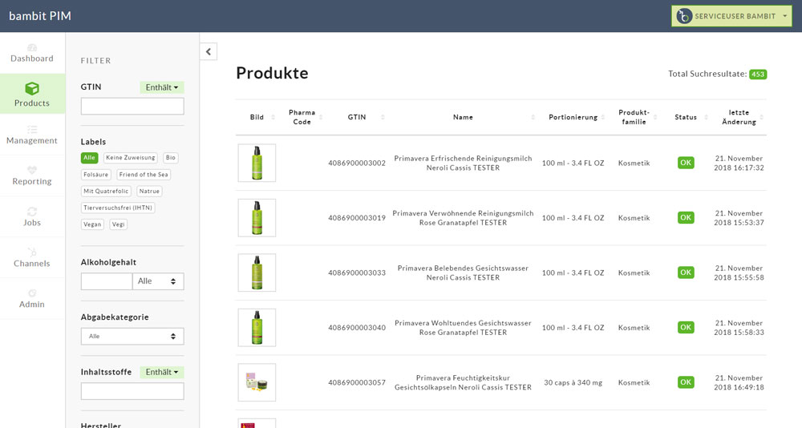The width and height of the screenshot is (802, 428).
Task: Open product Primavera Feuchtigkeitskur Gesichtsölkapseln
Action: [x=463, y=382]
